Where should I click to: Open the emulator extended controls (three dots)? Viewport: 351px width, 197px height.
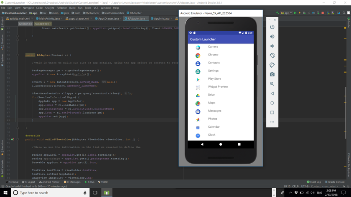point(272,122)
